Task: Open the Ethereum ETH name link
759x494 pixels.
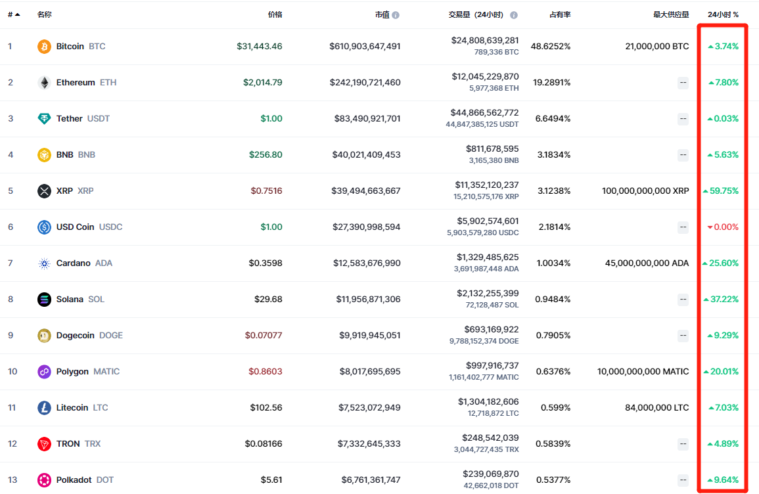Action: pyautogui.click(x=86, y=83)
